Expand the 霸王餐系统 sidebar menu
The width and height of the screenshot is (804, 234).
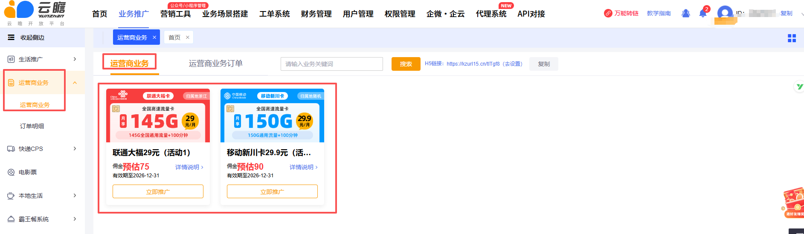pyautogui.click(x=75, y=219)
